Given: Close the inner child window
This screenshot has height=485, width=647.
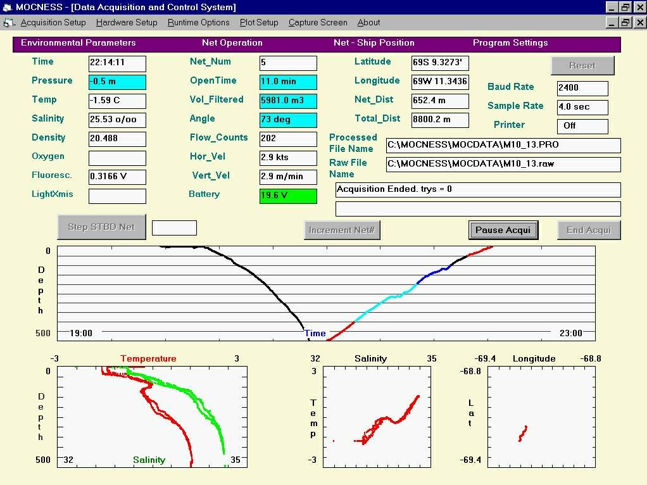Looking at the screenshot, I should pos(639,22).
